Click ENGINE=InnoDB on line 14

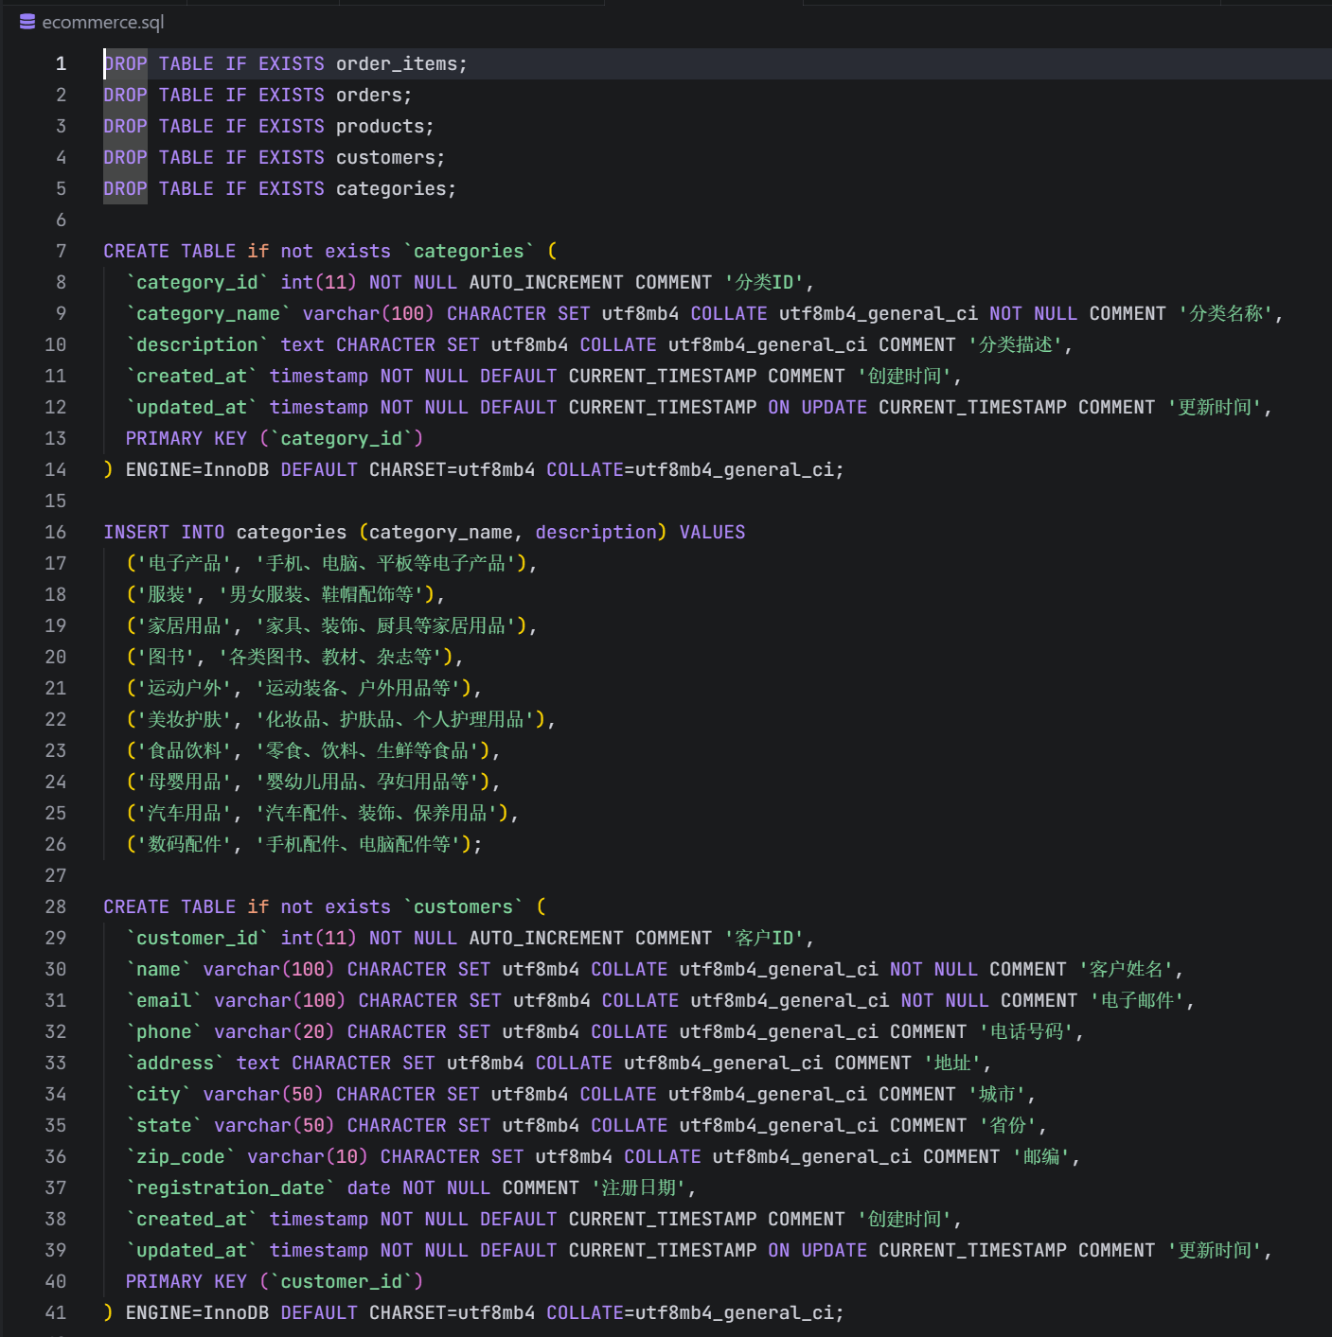click(197, 469)
